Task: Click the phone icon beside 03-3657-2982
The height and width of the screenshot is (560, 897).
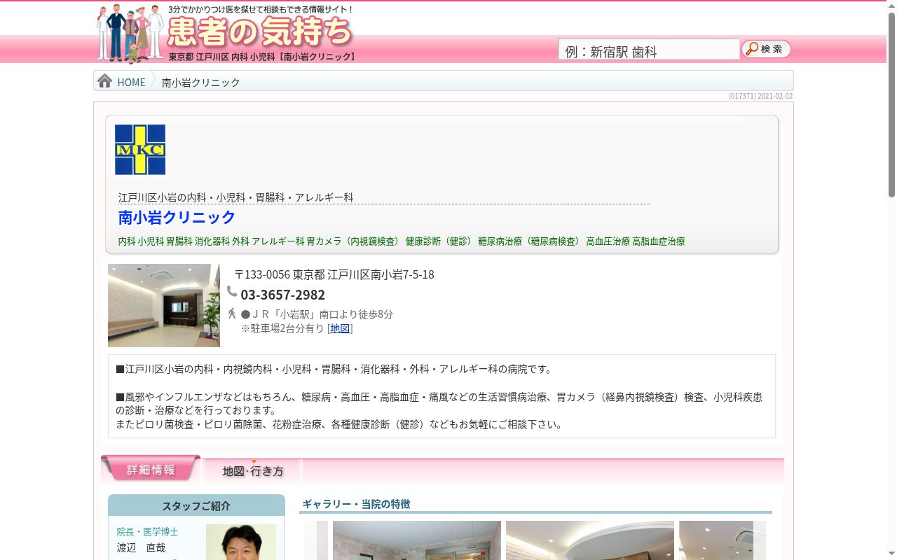Action: (x=232, y=291)
